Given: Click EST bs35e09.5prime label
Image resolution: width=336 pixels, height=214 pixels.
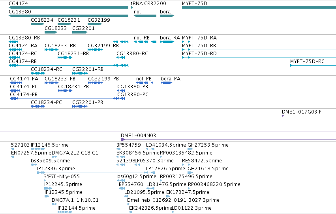Looking at the screenshot, I should tap(51, 161).
